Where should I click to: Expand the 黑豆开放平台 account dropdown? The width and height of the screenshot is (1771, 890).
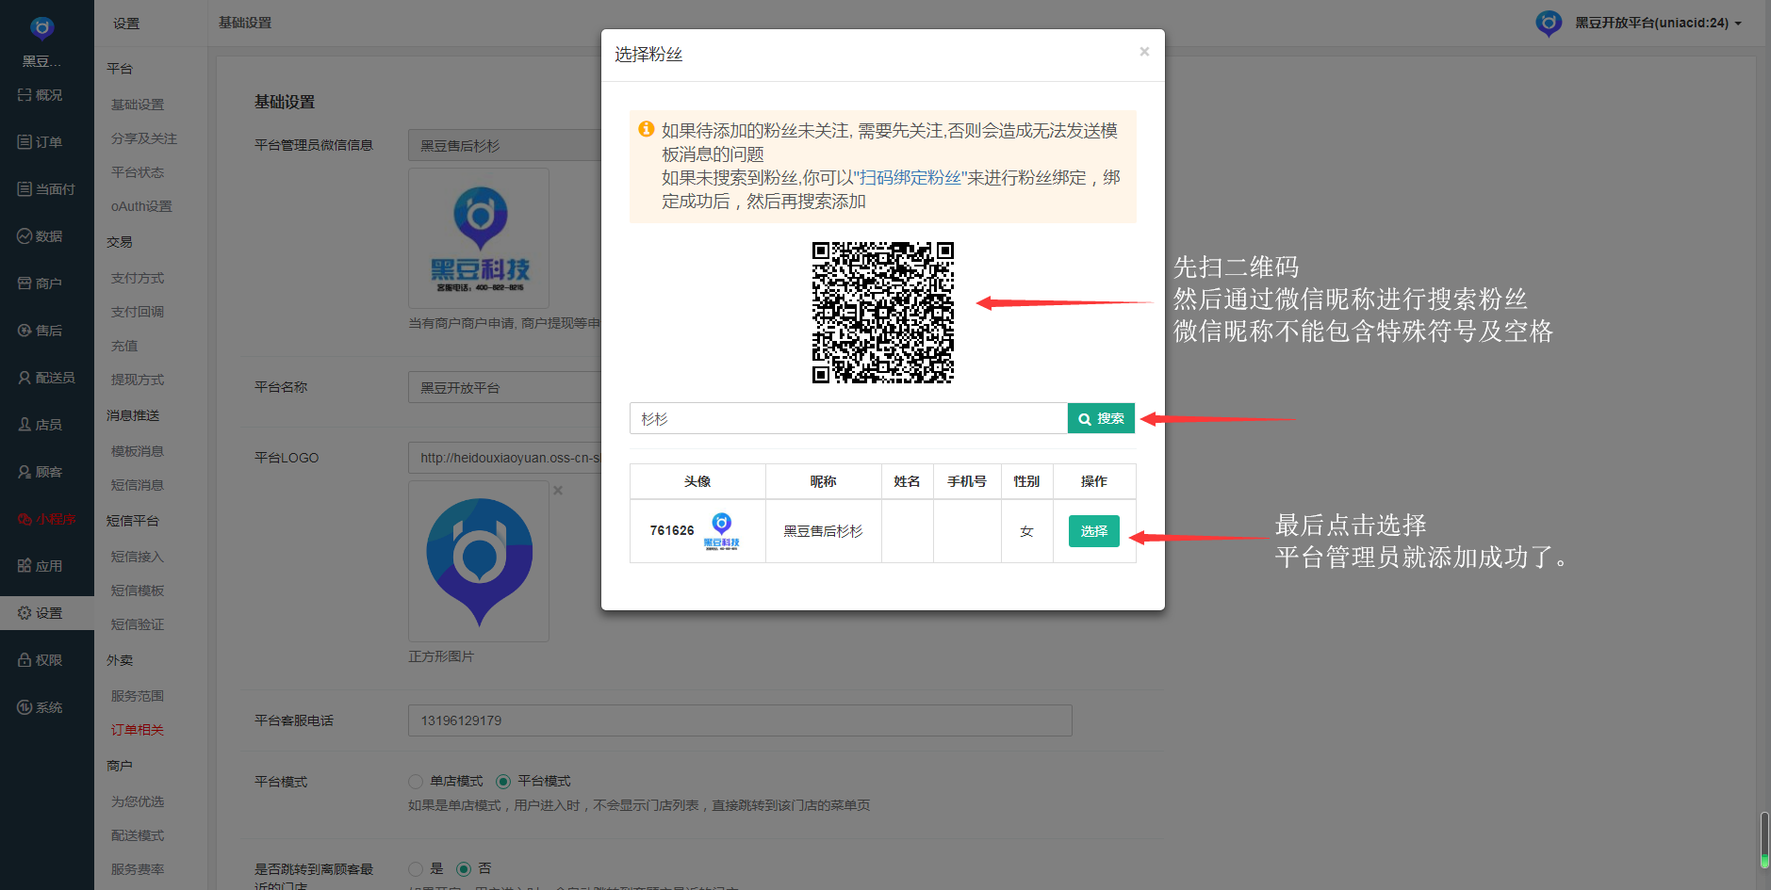pos(1659,23)
